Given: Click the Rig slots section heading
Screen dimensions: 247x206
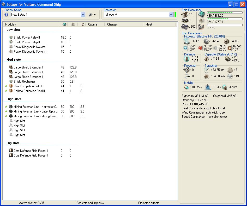Looking at the screenshot, I should [x=13, y=143].
